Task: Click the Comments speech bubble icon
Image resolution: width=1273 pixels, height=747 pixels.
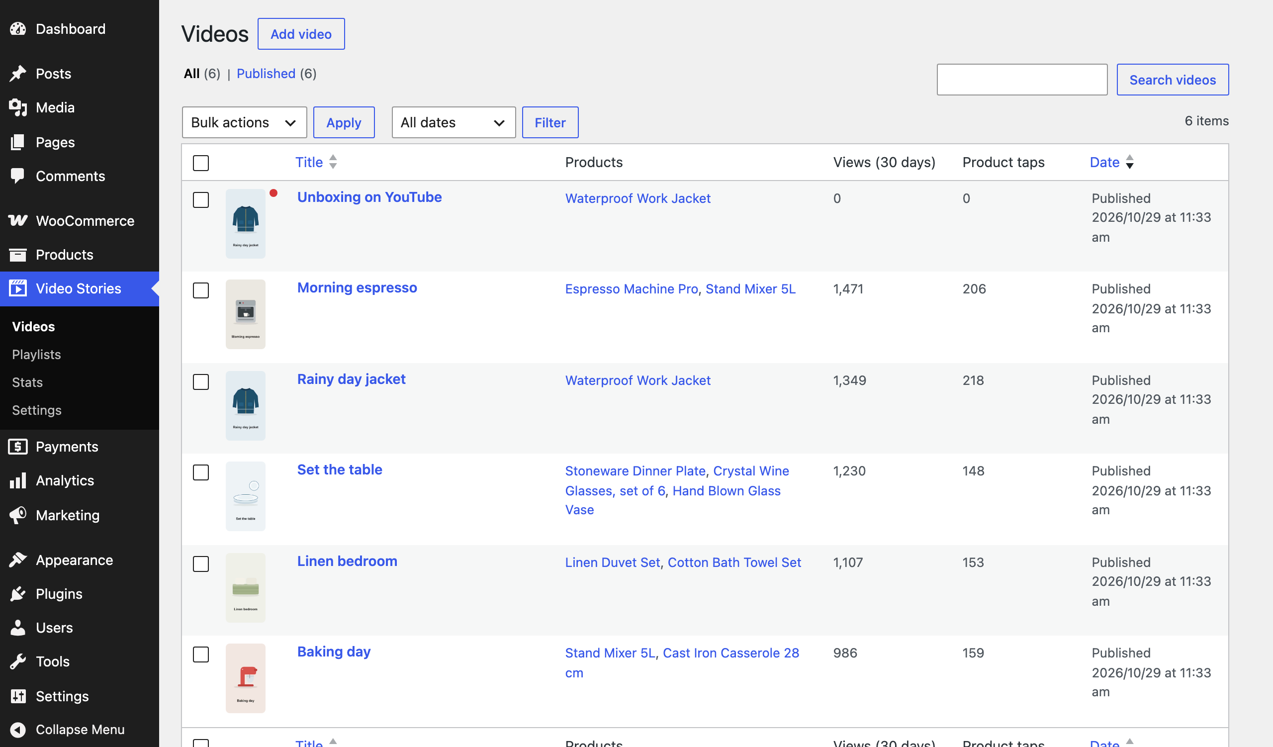Action: (18, 176)
